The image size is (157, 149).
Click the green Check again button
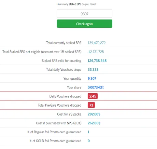85,24
